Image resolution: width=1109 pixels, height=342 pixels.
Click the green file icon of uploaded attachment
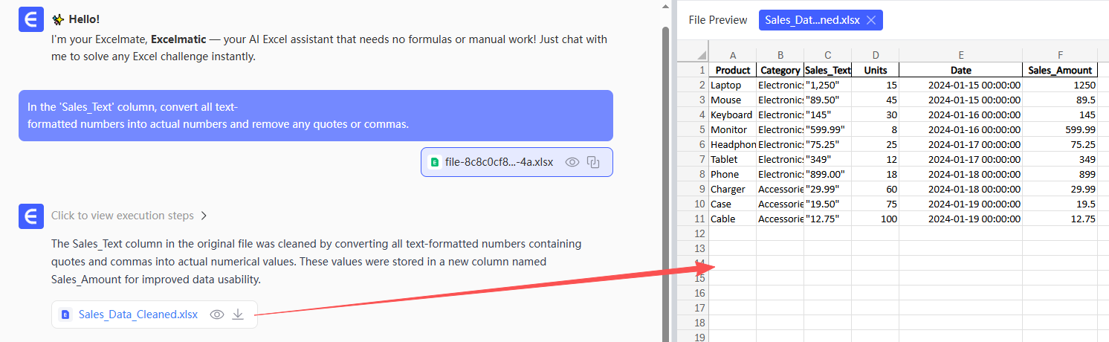[x=435, y=162]
